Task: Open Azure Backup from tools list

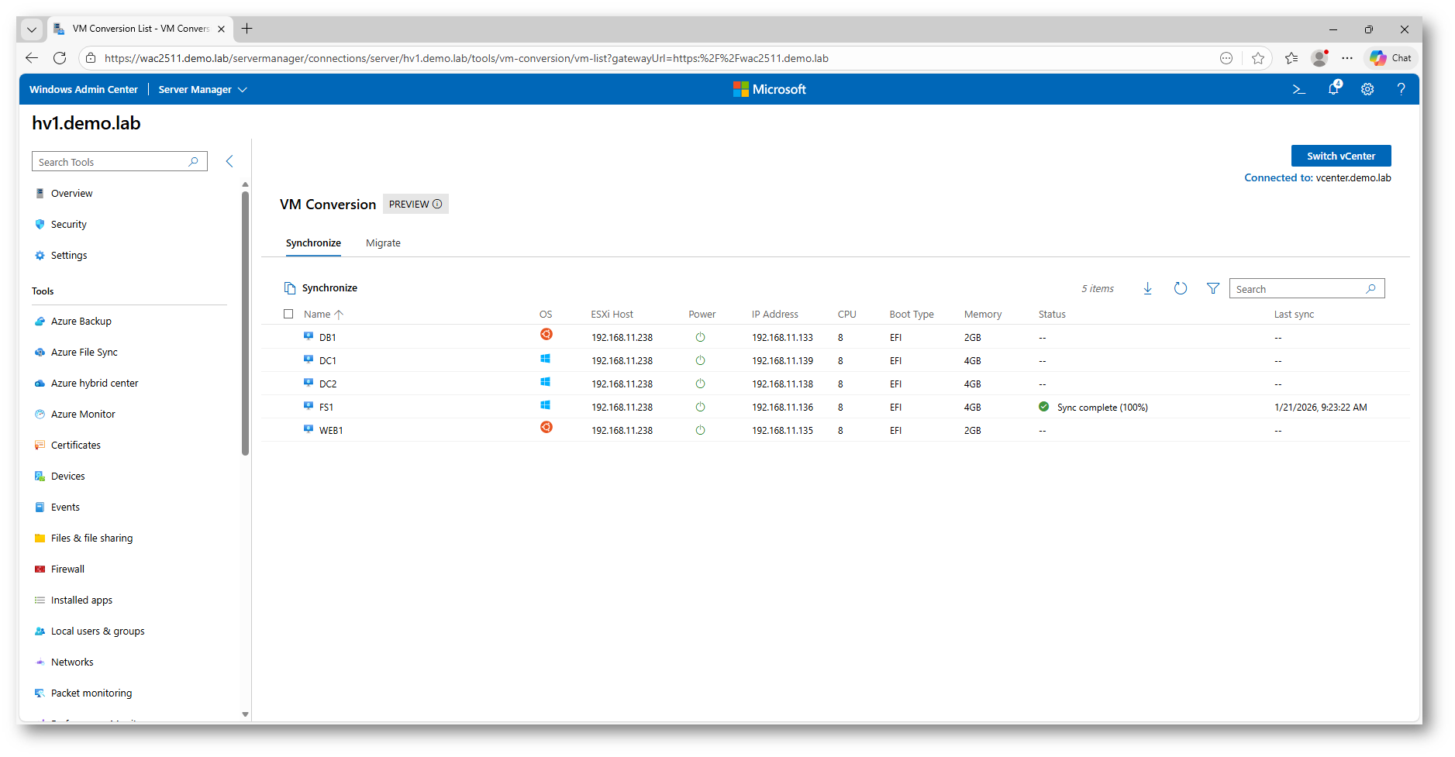Action: [x=81, y=322]
